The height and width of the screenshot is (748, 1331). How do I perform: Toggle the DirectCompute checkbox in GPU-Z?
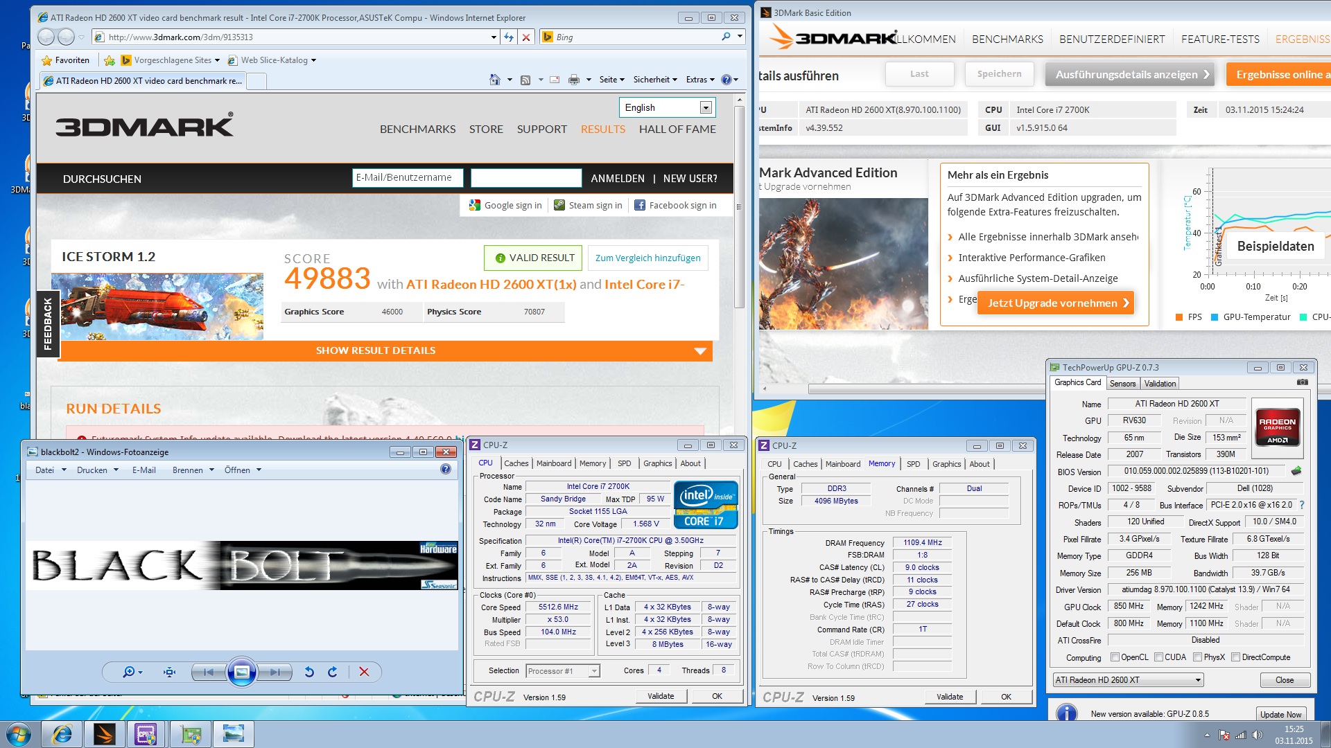[x=1235, y=657]
